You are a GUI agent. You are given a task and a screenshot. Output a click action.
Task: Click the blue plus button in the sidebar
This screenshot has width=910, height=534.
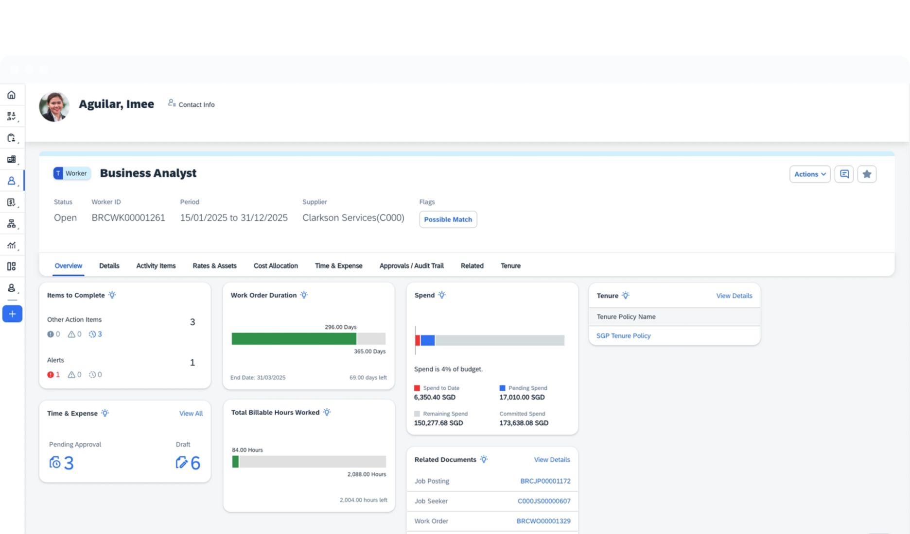tap(12, 314)
